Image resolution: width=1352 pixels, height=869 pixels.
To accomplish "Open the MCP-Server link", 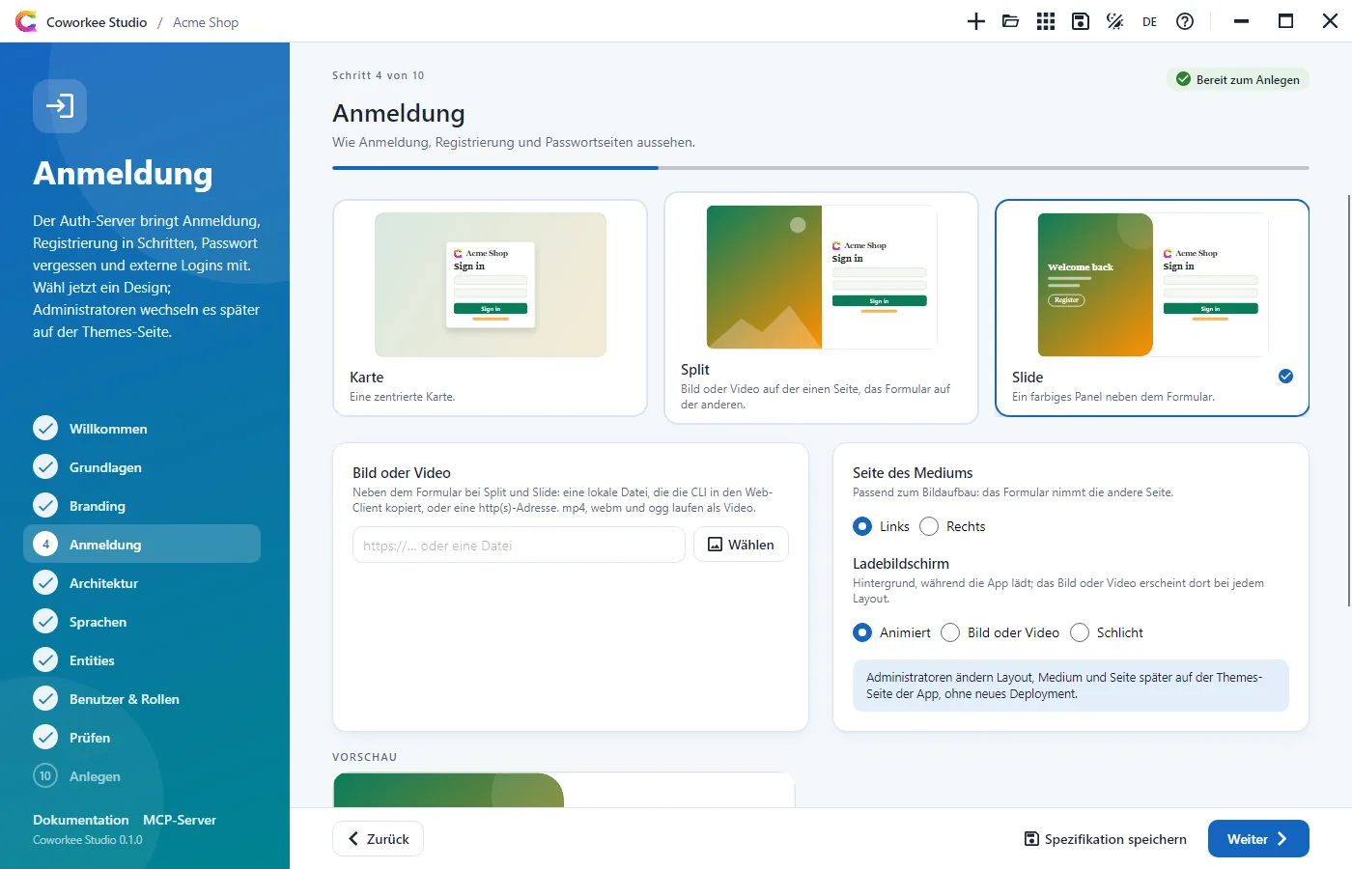I will click(x=180, y=820).
